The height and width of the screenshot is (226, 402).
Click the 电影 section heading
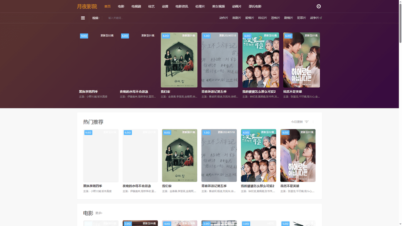point(88,213)
